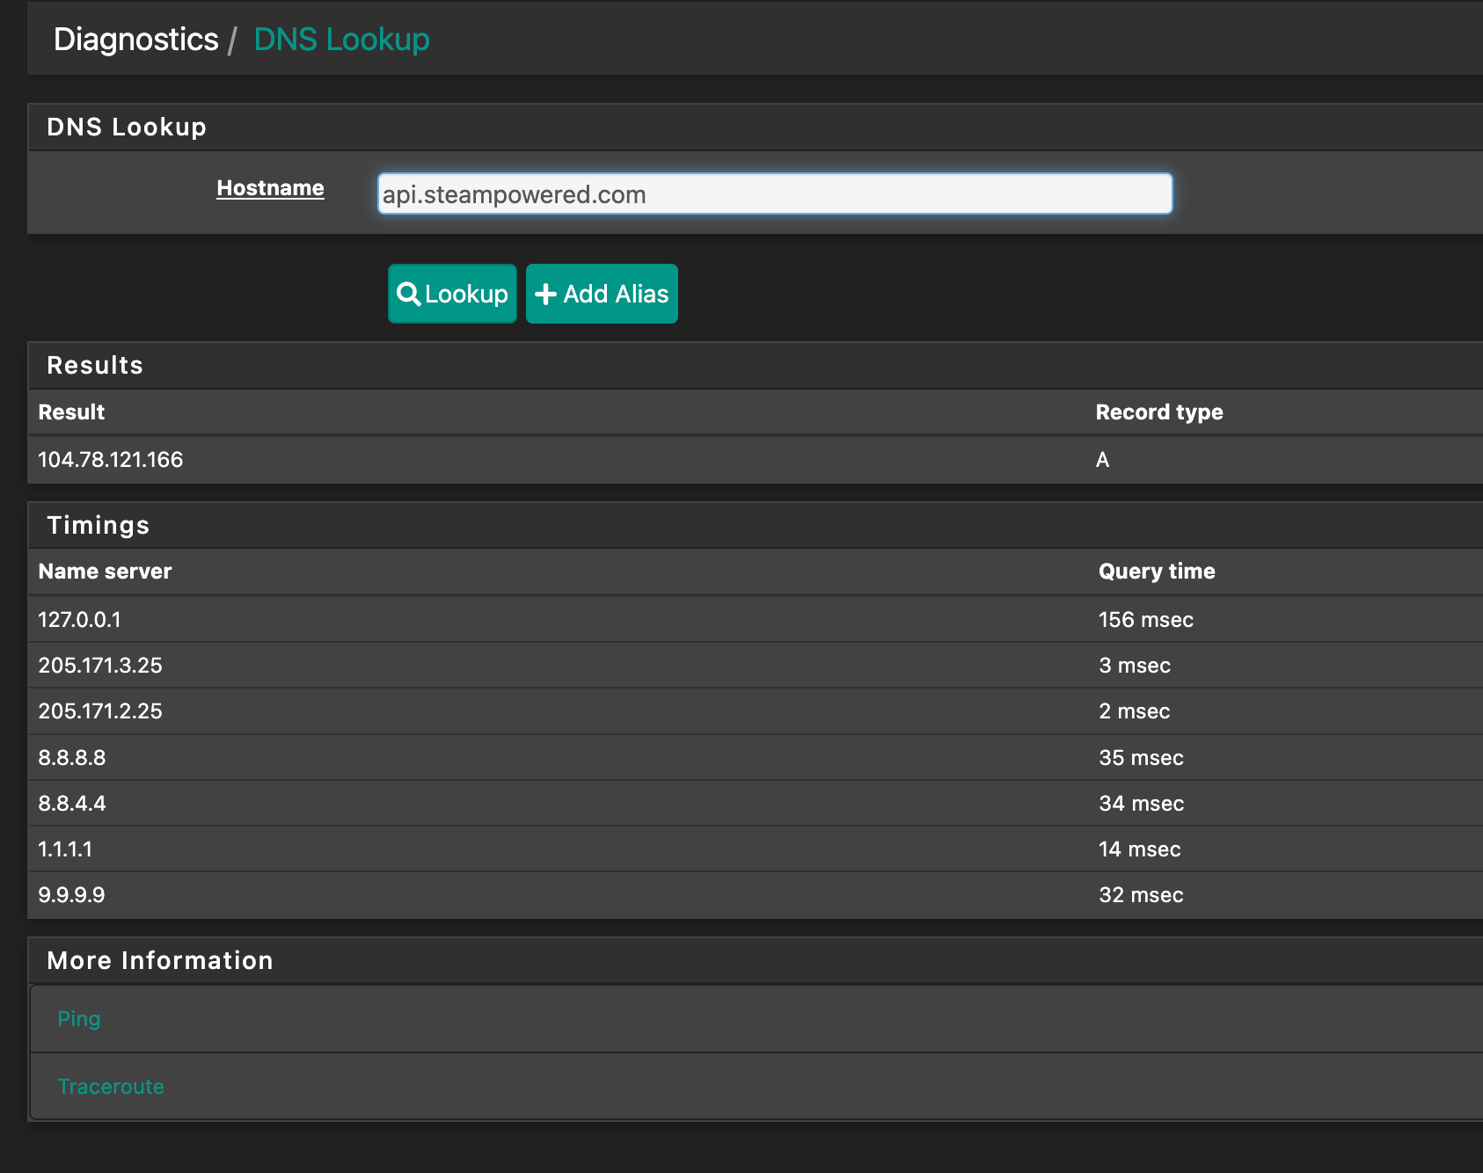The width and height of the screenshot is (1483, 1173).
Task: Click the 3 msec query time
Action: point(1135,666)
